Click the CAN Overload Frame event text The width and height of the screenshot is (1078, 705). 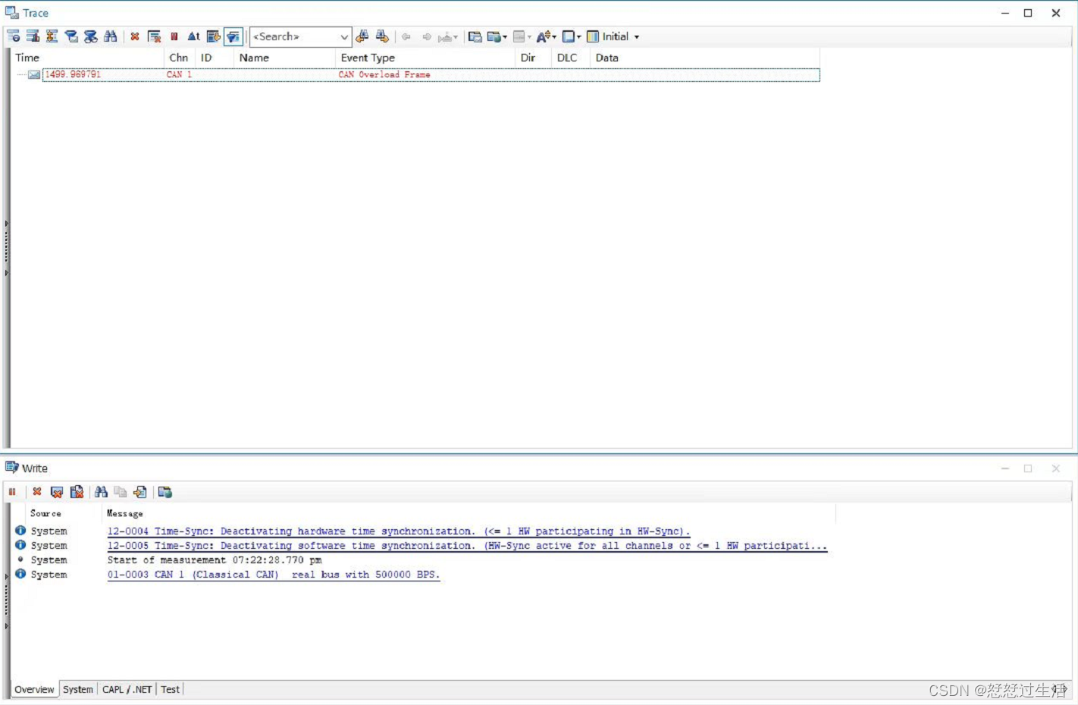point(384,74)
